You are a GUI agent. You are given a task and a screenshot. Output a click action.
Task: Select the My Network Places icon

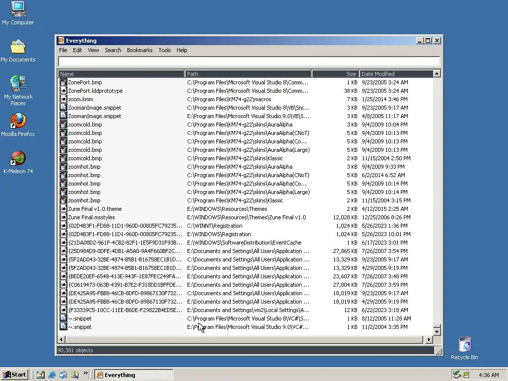18,83
